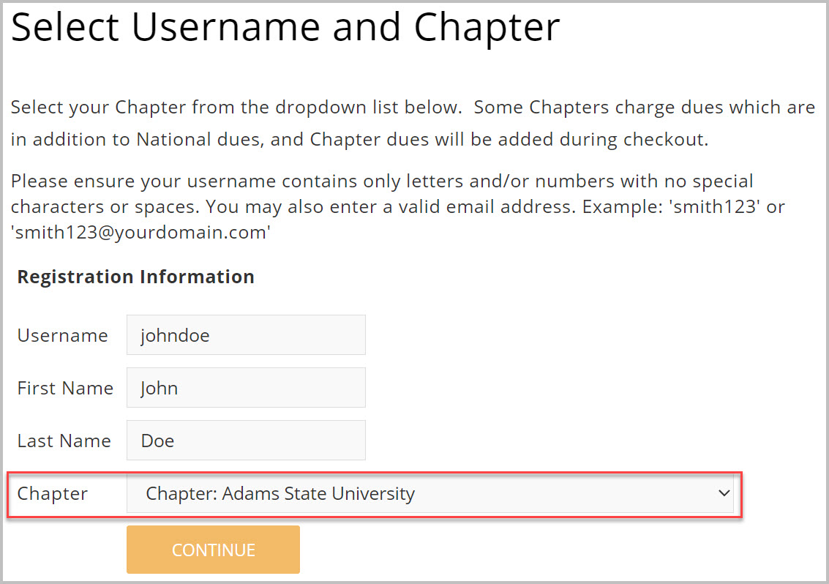Click the 'johndoe' text in Username box

pyautogui.click(x=175, y=335)
